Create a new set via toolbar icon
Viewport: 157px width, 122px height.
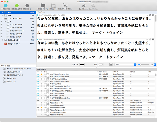pos(53,6)
